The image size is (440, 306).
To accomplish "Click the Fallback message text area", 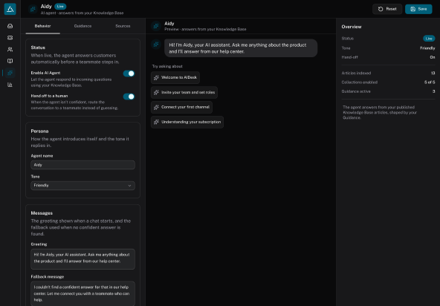I will coord(82,293).
